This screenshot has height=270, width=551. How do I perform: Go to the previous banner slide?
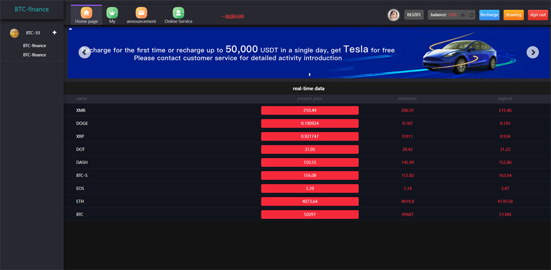84,52
